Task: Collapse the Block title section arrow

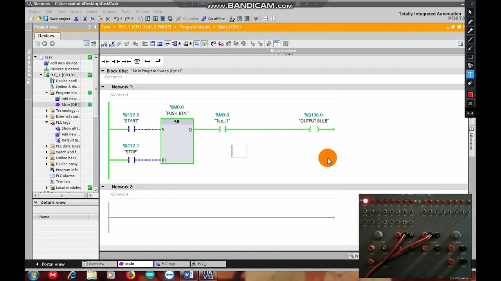Action: (x=103, y=71)
